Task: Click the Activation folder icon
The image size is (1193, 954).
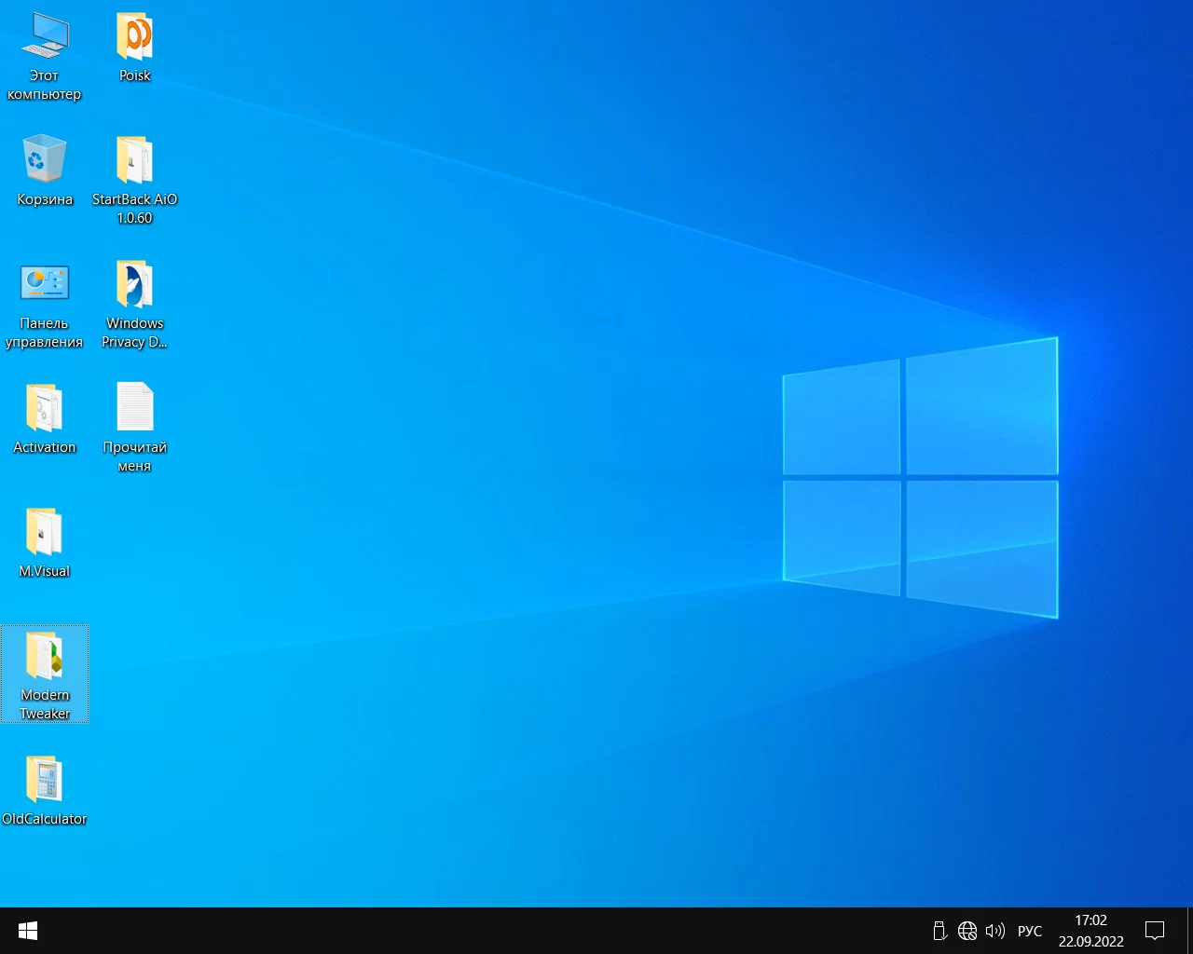Action: pyautogui.click(x=45, y=408)
